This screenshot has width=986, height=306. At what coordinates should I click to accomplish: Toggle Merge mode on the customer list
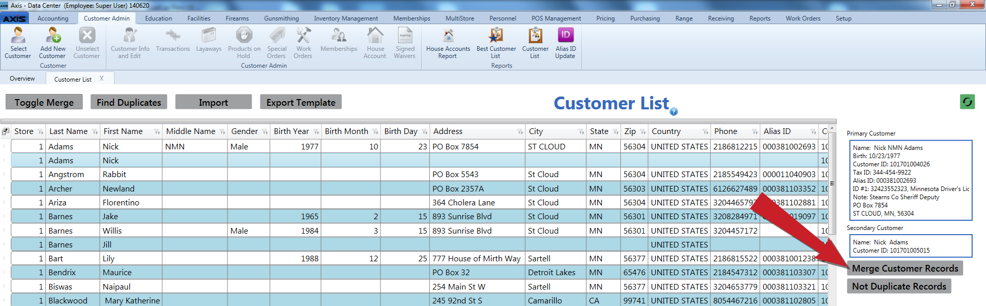[44, 102]
